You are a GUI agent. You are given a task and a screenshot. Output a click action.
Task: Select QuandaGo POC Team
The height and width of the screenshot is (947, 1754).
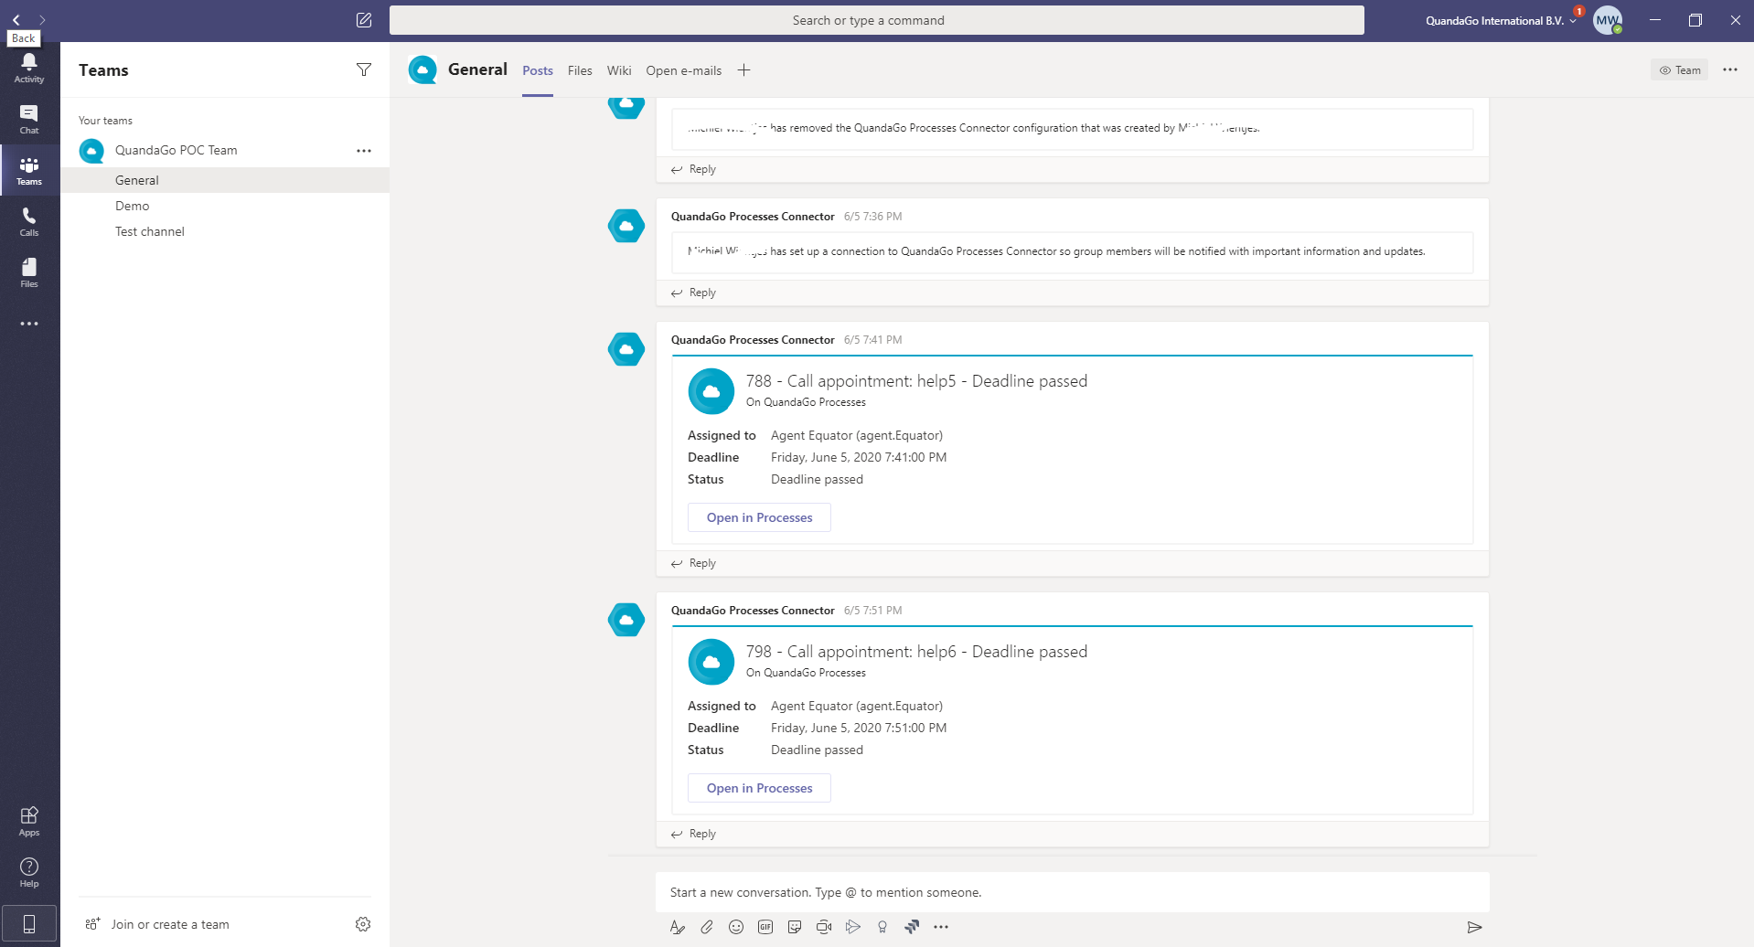(176, 150)
